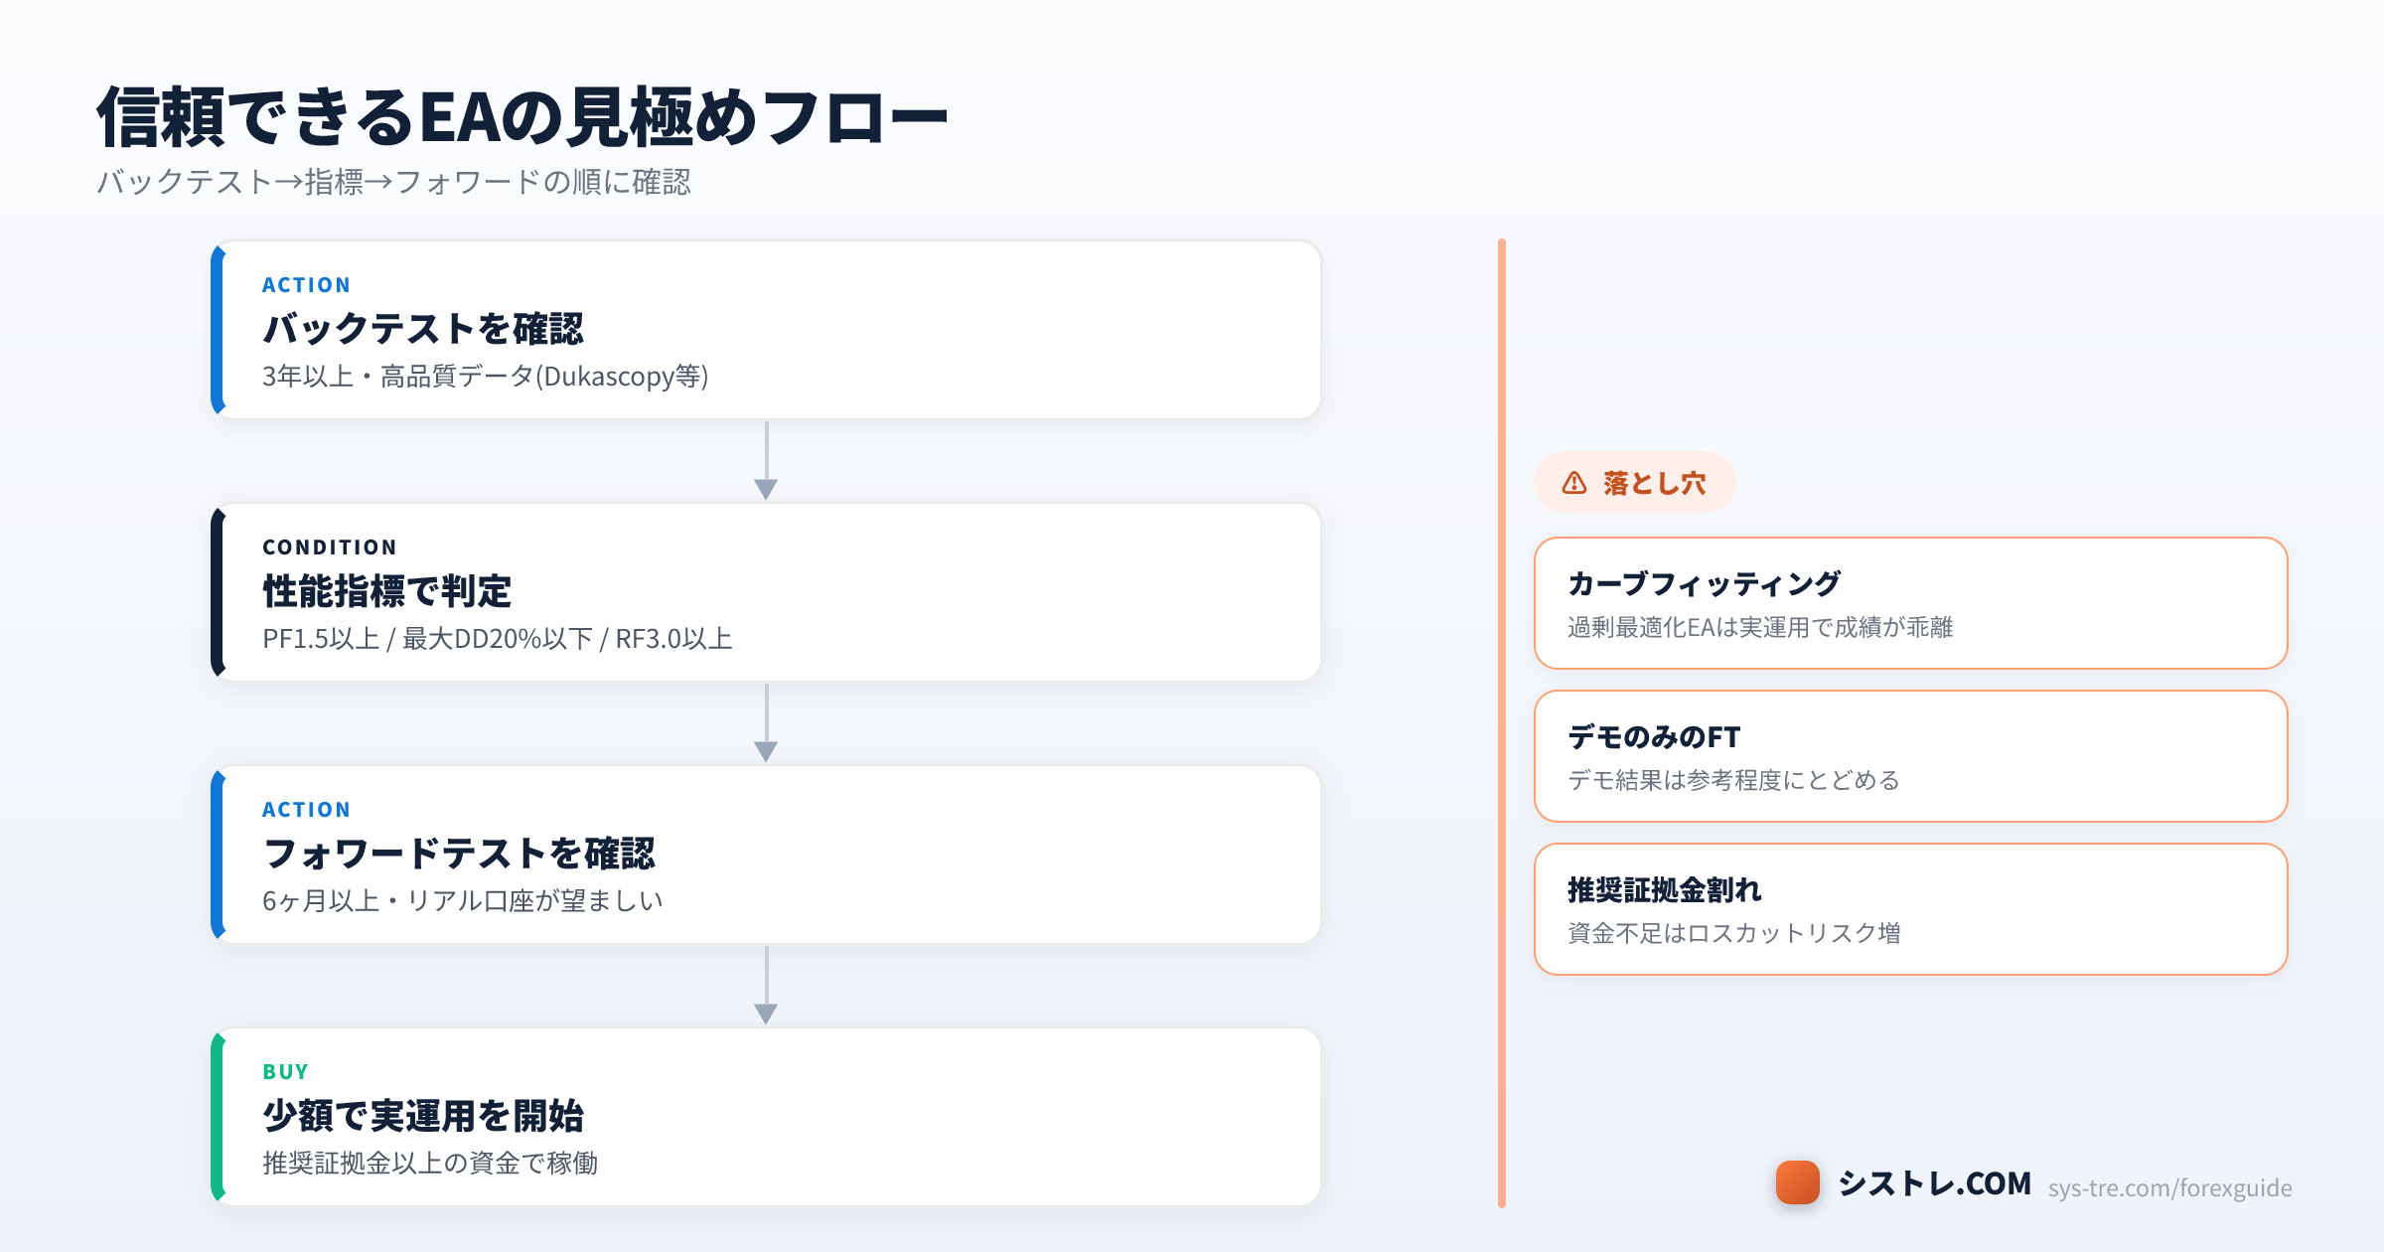Click text PF1.5以上 / 最大DD20%以下 / RF3.0以上
The height and width of the screenshot is (1252, 2384).
[498, 639]
